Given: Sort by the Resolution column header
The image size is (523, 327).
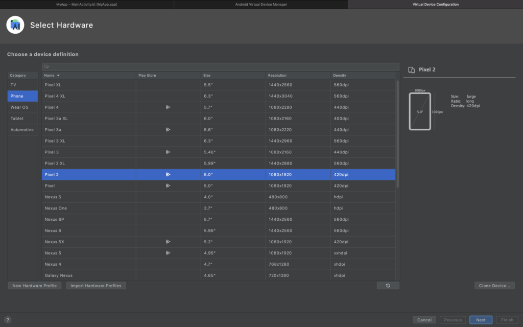Looking at the screenshot, I should [298, 76].
